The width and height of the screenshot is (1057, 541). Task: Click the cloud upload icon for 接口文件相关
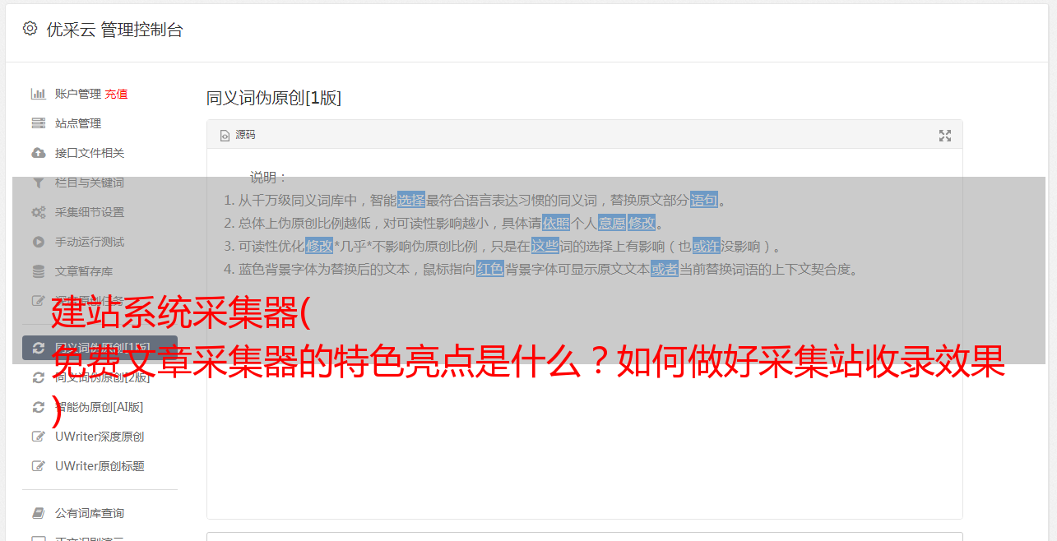click(x=38, y=153)
